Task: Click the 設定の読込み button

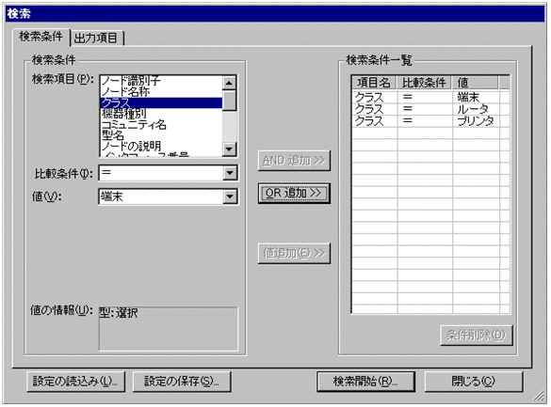Action: pos(75,382)
